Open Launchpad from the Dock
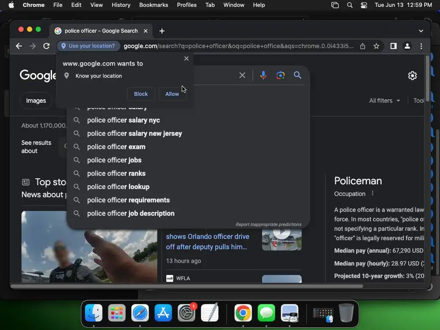 tap(117, 313)
